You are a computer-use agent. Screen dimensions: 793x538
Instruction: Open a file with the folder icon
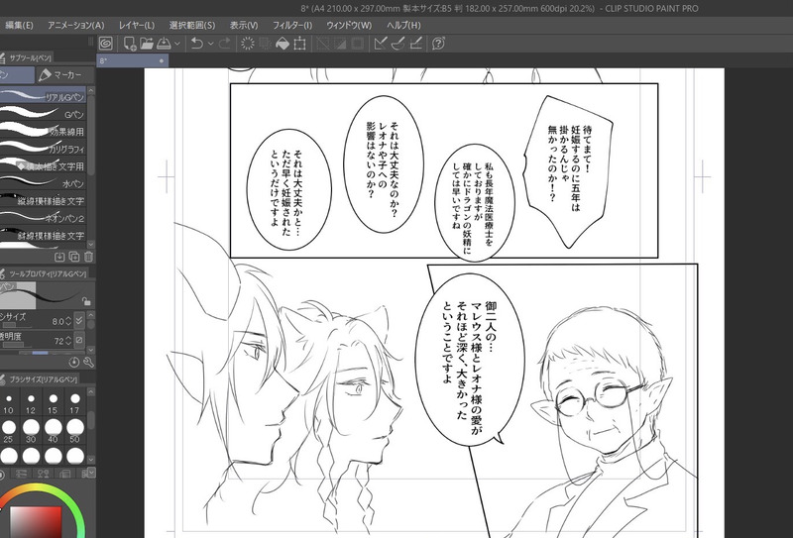[147, 44]
